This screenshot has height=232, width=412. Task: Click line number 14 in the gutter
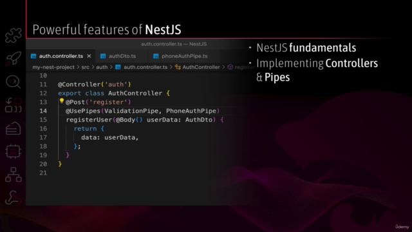pyautogui.click(x=43, y=111)
